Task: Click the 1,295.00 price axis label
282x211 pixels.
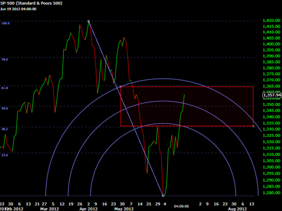Action: [x=272, y=174]
